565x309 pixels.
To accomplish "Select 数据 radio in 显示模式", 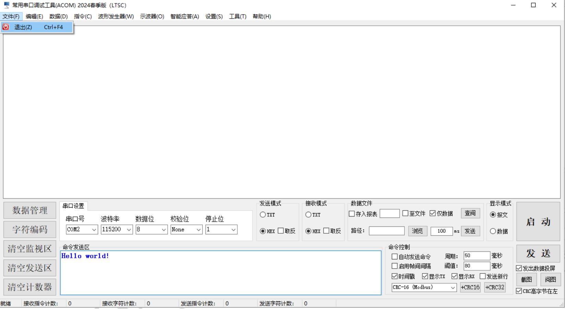I will [x=493, y=231].
